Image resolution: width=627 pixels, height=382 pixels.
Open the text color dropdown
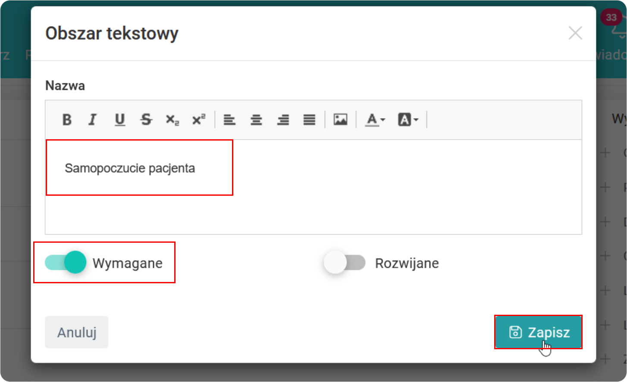coord(375,119)
